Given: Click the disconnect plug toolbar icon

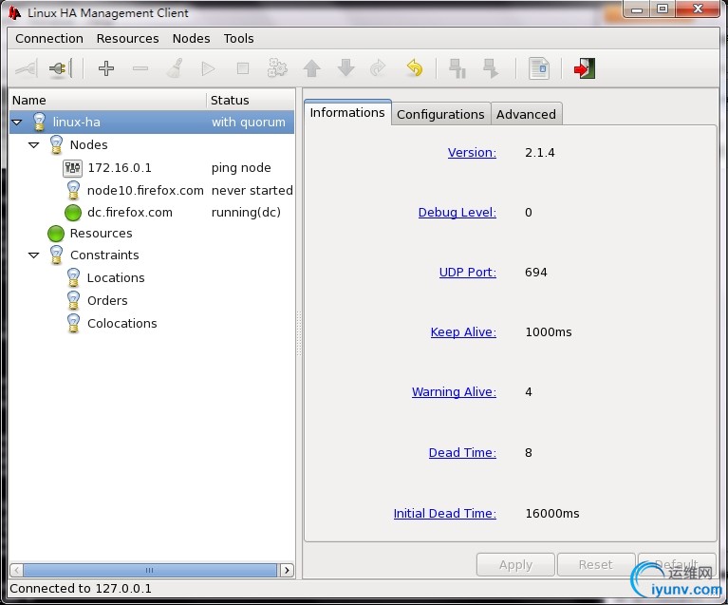Looking at the screenshot, I should click(x=61, y=68).
